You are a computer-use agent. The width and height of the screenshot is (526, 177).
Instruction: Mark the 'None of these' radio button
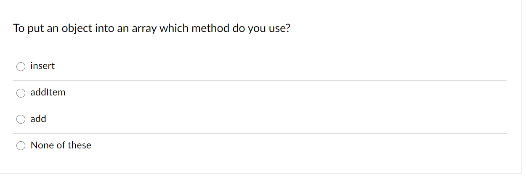[21, 146]
